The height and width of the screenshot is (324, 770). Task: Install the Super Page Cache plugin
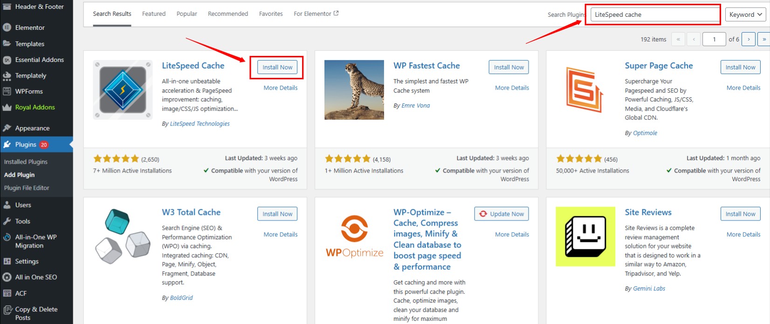(740, 67)
